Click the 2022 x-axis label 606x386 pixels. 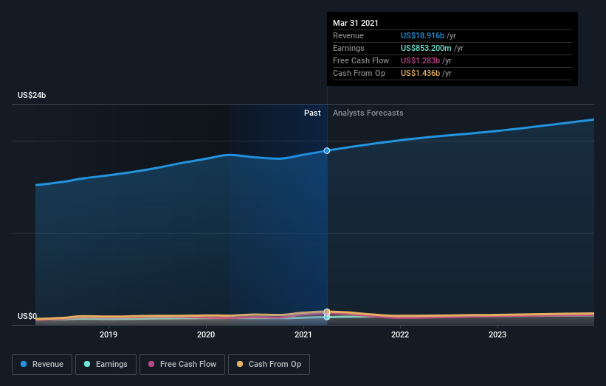click(400, 334)
